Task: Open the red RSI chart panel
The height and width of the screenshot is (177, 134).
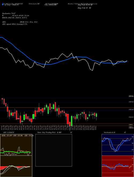Action: 118,166
